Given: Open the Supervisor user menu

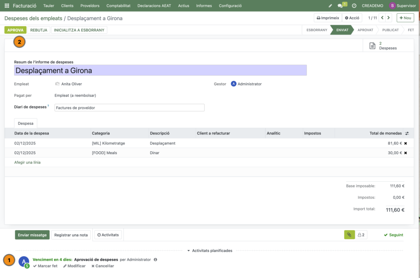Looking at the screenshot, I should 402,6.
